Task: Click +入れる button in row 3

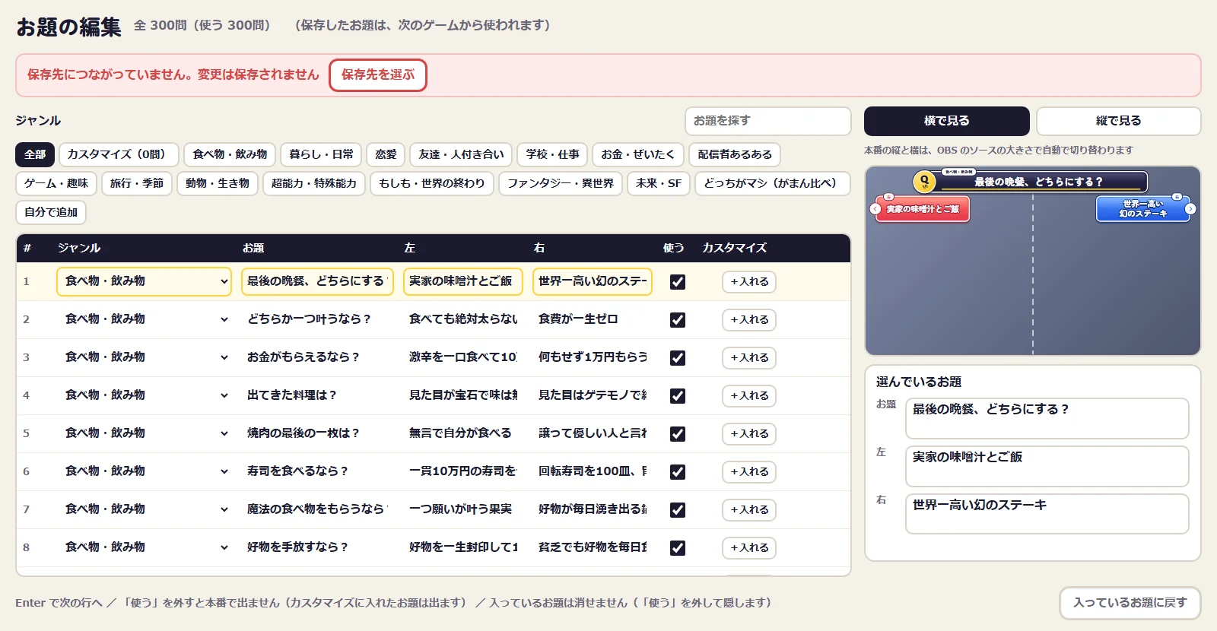Action: [x=749, y=357]
